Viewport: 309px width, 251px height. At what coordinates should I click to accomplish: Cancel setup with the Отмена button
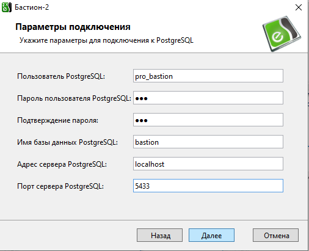point(276,235)
